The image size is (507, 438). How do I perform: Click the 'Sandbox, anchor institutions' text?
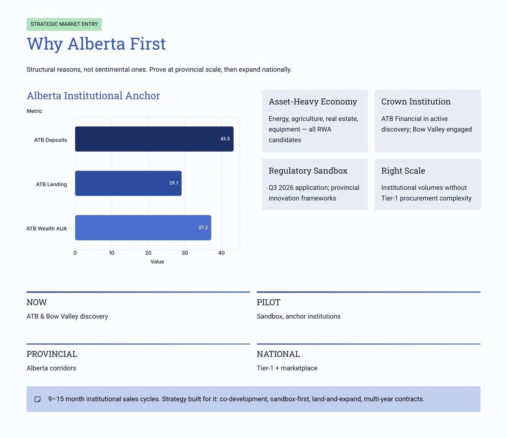coord(299,316)
